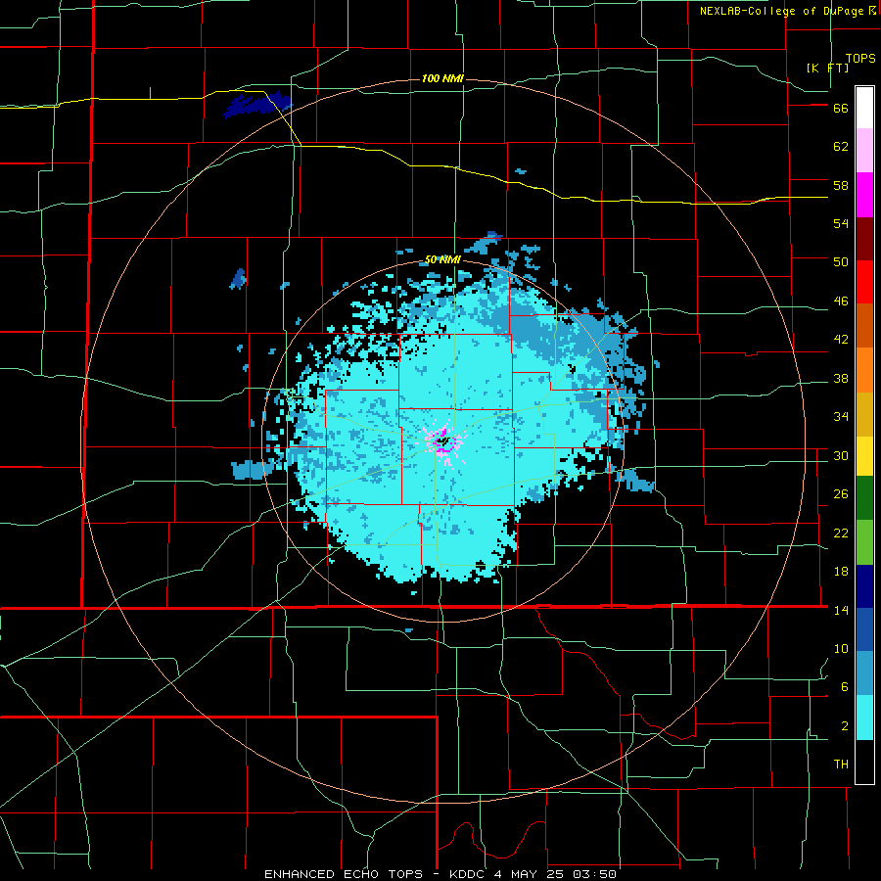This screenshot has width=881, height=881.
Task: Click the TH legend label text
Action: point(841,765)
